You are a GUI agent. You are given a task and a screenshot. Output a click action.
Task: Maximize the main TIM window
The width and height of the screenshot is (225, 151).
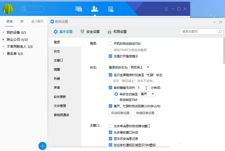tap(179, 9)
